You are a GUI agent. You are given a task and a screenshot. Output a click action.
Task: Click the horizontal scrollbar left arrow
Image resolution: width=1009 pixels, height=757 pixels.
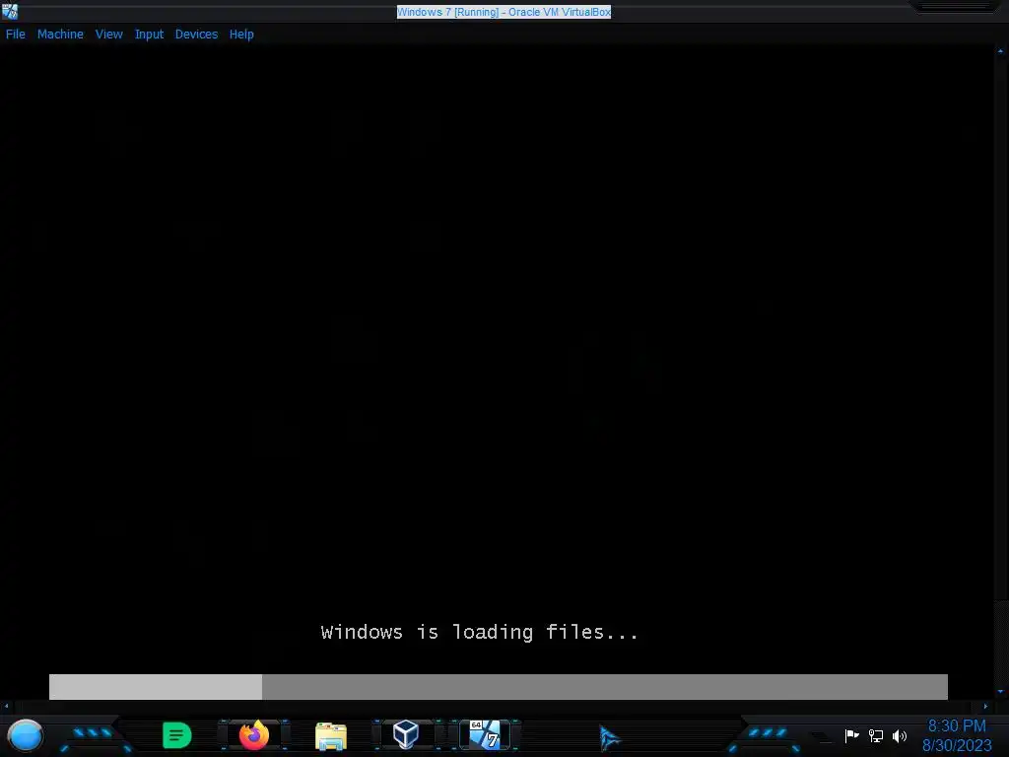click(x=7, y=706)
